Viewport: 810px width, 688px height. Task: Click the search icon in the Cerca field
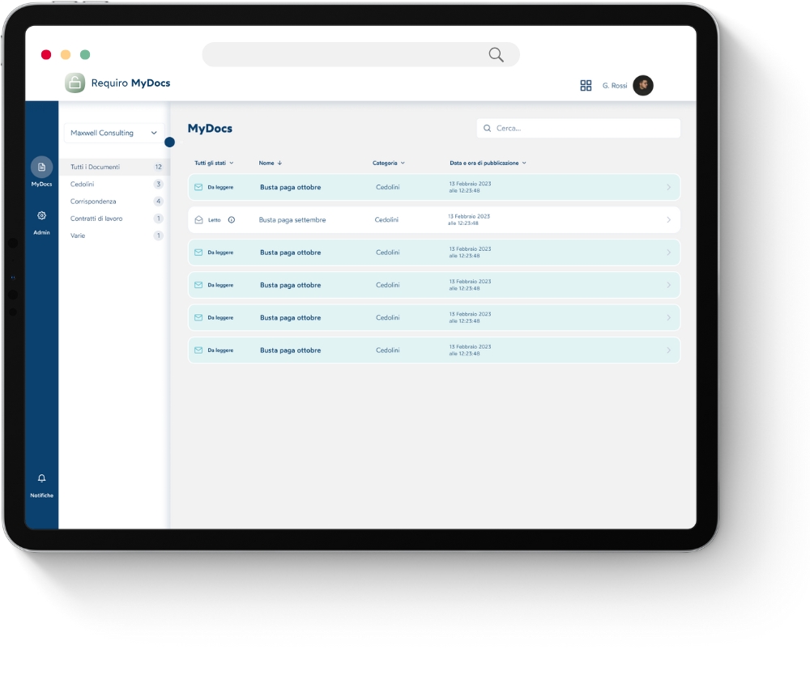[x=487, y=128]
